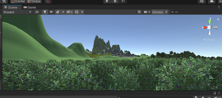Pause the game using the Pause button
Screen dimensions: 222x98
[115, 1]
